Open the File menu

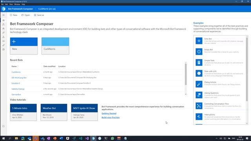pyautogui.click(x=2, y=4)
